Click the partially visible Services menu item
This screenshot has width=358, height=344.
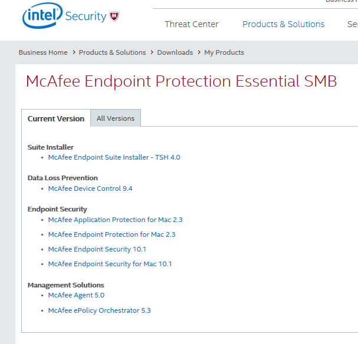[x=353, y=24]
